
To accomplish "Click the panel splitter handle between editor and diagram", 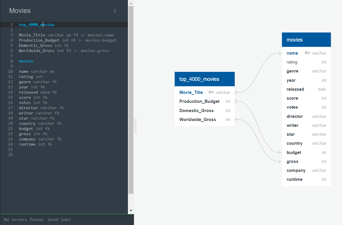I will 135,126.
